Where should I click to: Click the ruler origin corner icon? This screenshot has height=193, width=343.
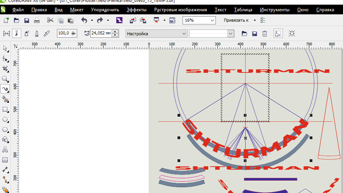16,46
